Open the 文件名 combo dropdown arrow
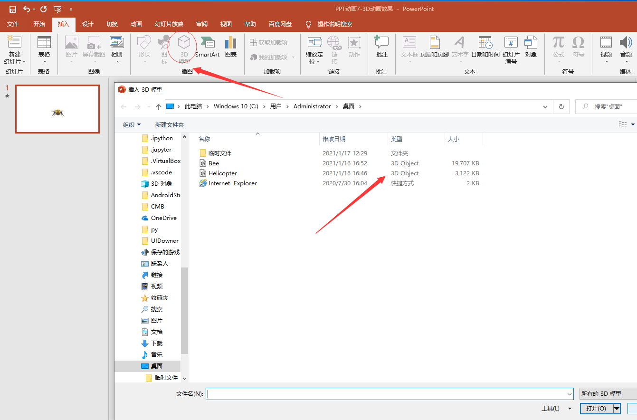The width and height of the screenshot is (637, 420). point(570,394)
